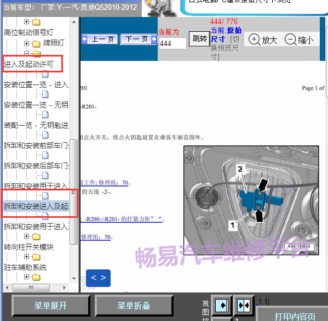Viewport: 328px width, 321px height.
Task: Open 安装位置一览 - 无钥 document
Action: [x=36, y=105]
